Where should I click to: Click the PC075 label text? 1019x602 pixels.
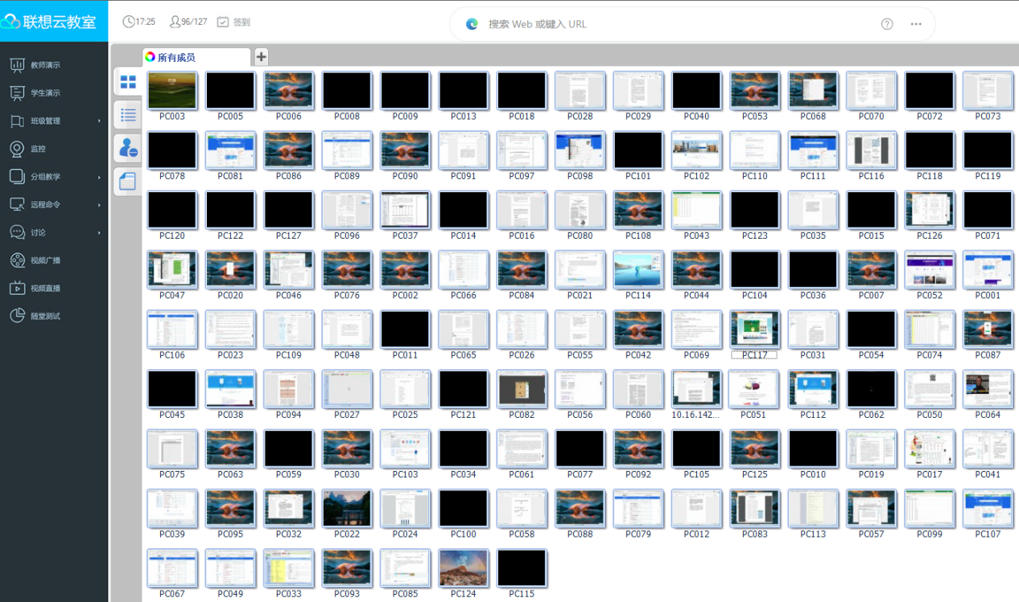[172, 474]
